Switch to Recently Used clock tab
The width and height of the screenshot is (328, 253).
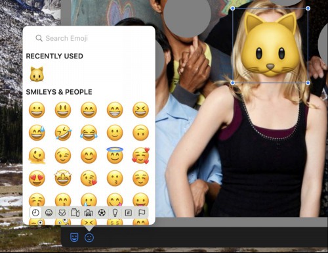35,212
